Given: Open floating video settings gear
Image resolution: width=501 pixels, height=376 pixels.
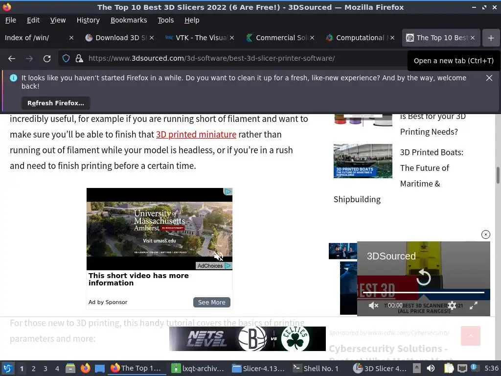Looking at the screenshot, I should 452,305.
